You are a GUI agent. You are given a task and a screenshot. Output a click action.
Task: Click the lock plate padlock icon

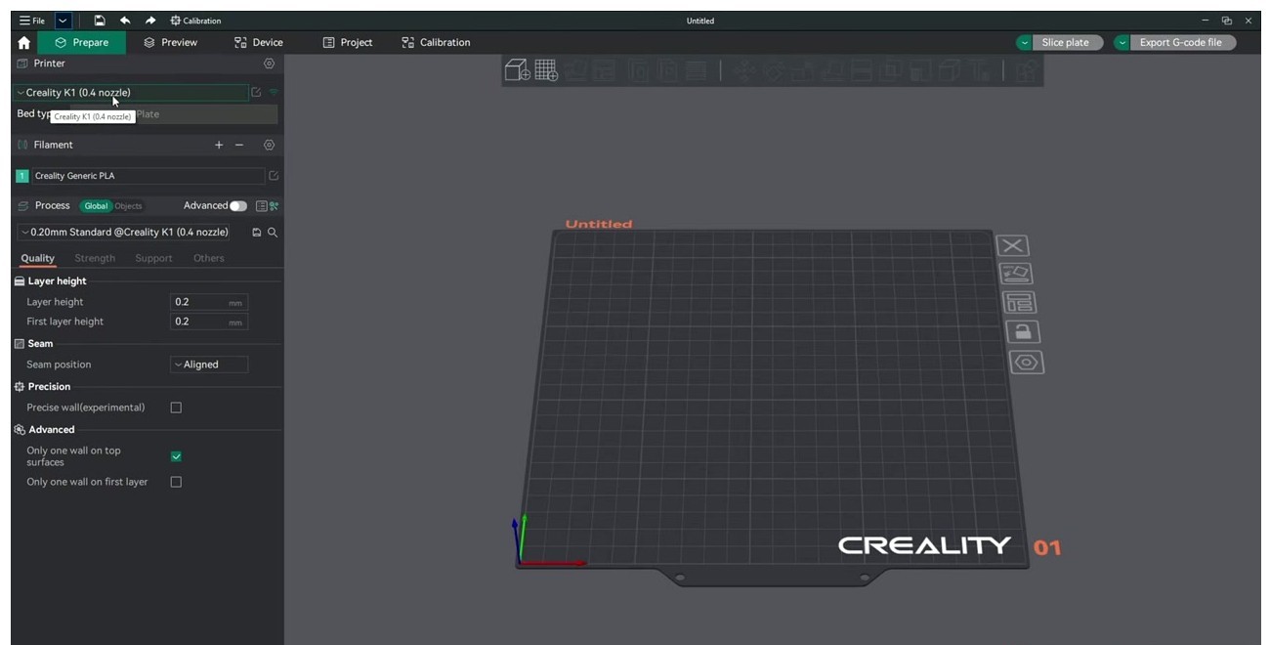1023,332
